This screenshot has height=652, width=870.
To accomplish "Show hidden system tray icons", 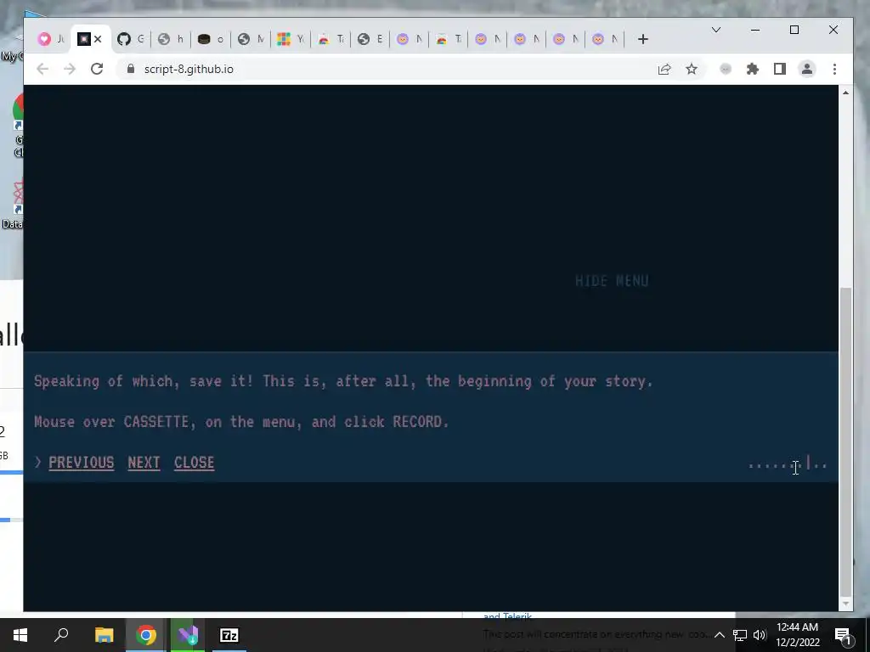I will tap(719, 635).
